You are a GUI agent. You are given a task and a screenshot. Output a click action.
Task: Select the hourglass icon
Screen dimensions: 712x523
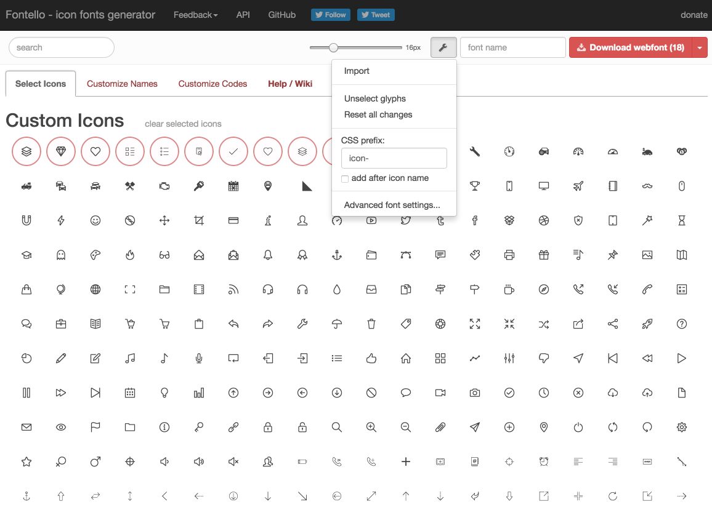click(682, 220)
